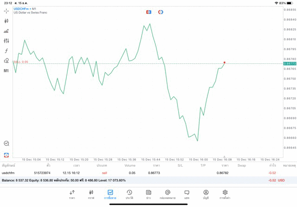297x207 pixels.
Task: Tap the current price marker 0.86773
Action: point(289,63)
